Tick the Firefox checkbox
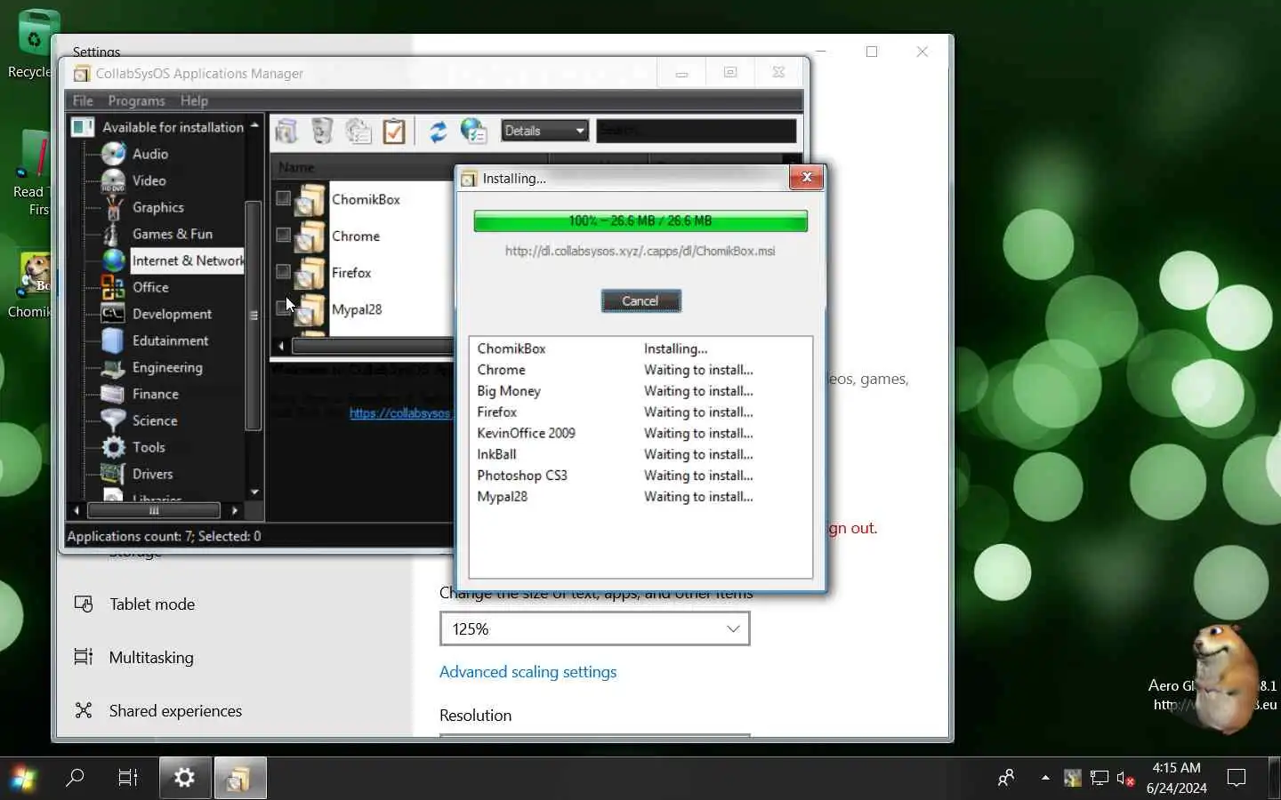Image resolution: width=1281 pixels, height=800 pixels. (x=283, y=271)
